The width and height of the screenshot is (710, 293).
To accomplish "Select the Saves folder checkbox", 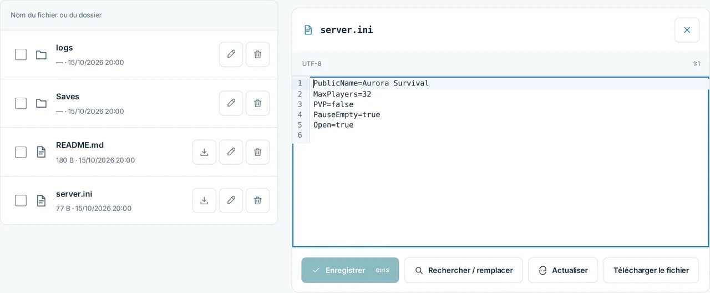I will [21, 103].
